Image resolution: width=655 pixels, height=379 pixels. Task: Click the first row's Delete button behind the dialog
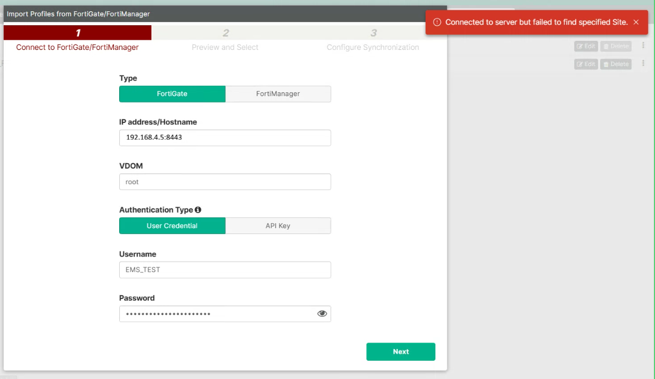[616, 46]
